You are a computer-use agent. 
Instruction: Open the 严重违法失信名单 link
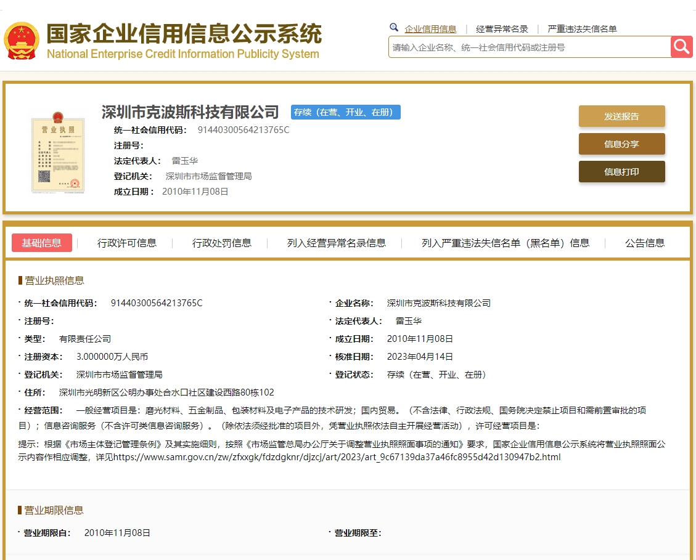click(x=583, y=28)
